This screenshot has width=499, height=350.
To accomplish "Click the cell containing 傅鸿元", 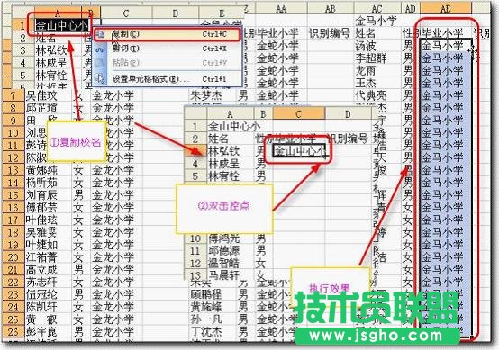I will (231, 238).
